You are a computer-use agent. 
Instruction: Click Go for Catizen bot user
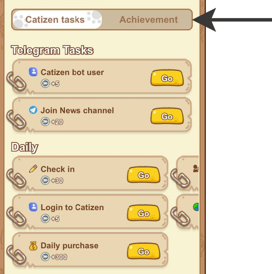167,78
